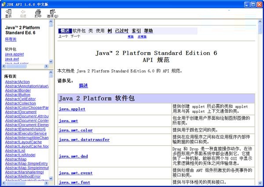Image resolution: width=264 pixels, height=187 pixels.
Task: Open the 已过时 (Deprecated) navigation tab
Action: pos(121,31)
